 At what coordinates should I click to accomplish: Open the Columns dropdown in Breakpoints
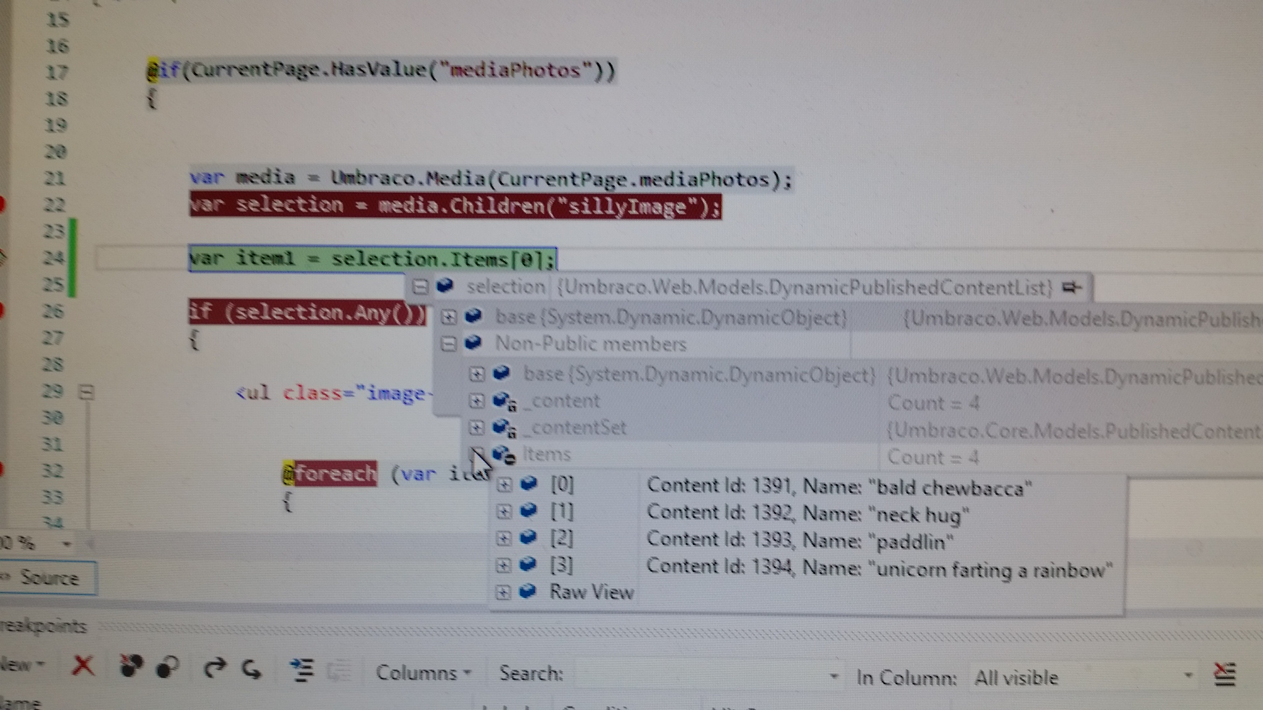424,672
